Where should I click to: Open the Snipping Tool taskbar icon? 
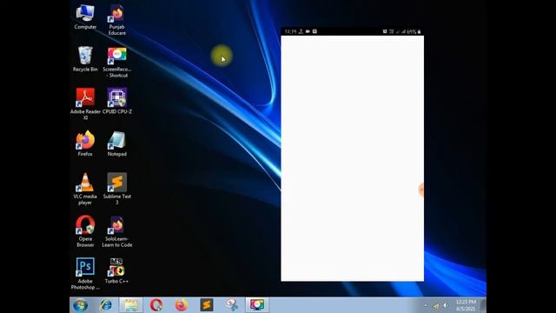(x=232, y=305)
